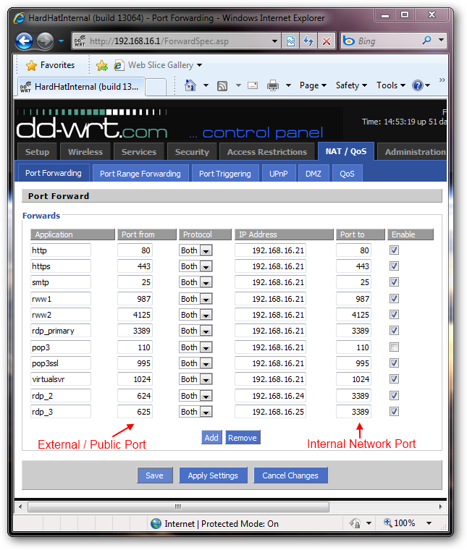
Task: Open the QoS sub-tab
Action: coord(347,174)
